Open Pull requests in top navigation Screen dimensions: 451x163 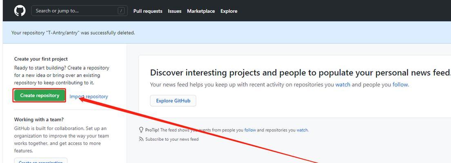click(148, 11)
